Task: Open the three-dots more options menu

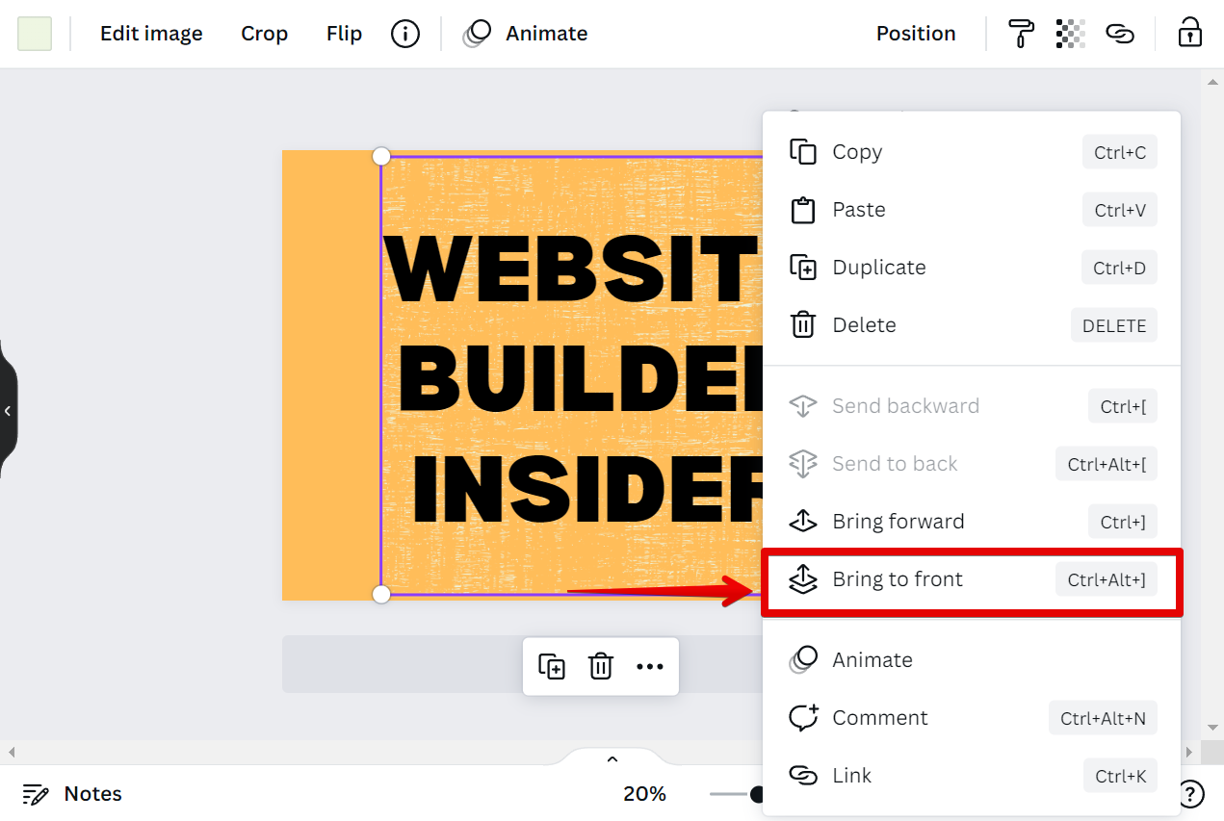Action: (x=650, y=666)
